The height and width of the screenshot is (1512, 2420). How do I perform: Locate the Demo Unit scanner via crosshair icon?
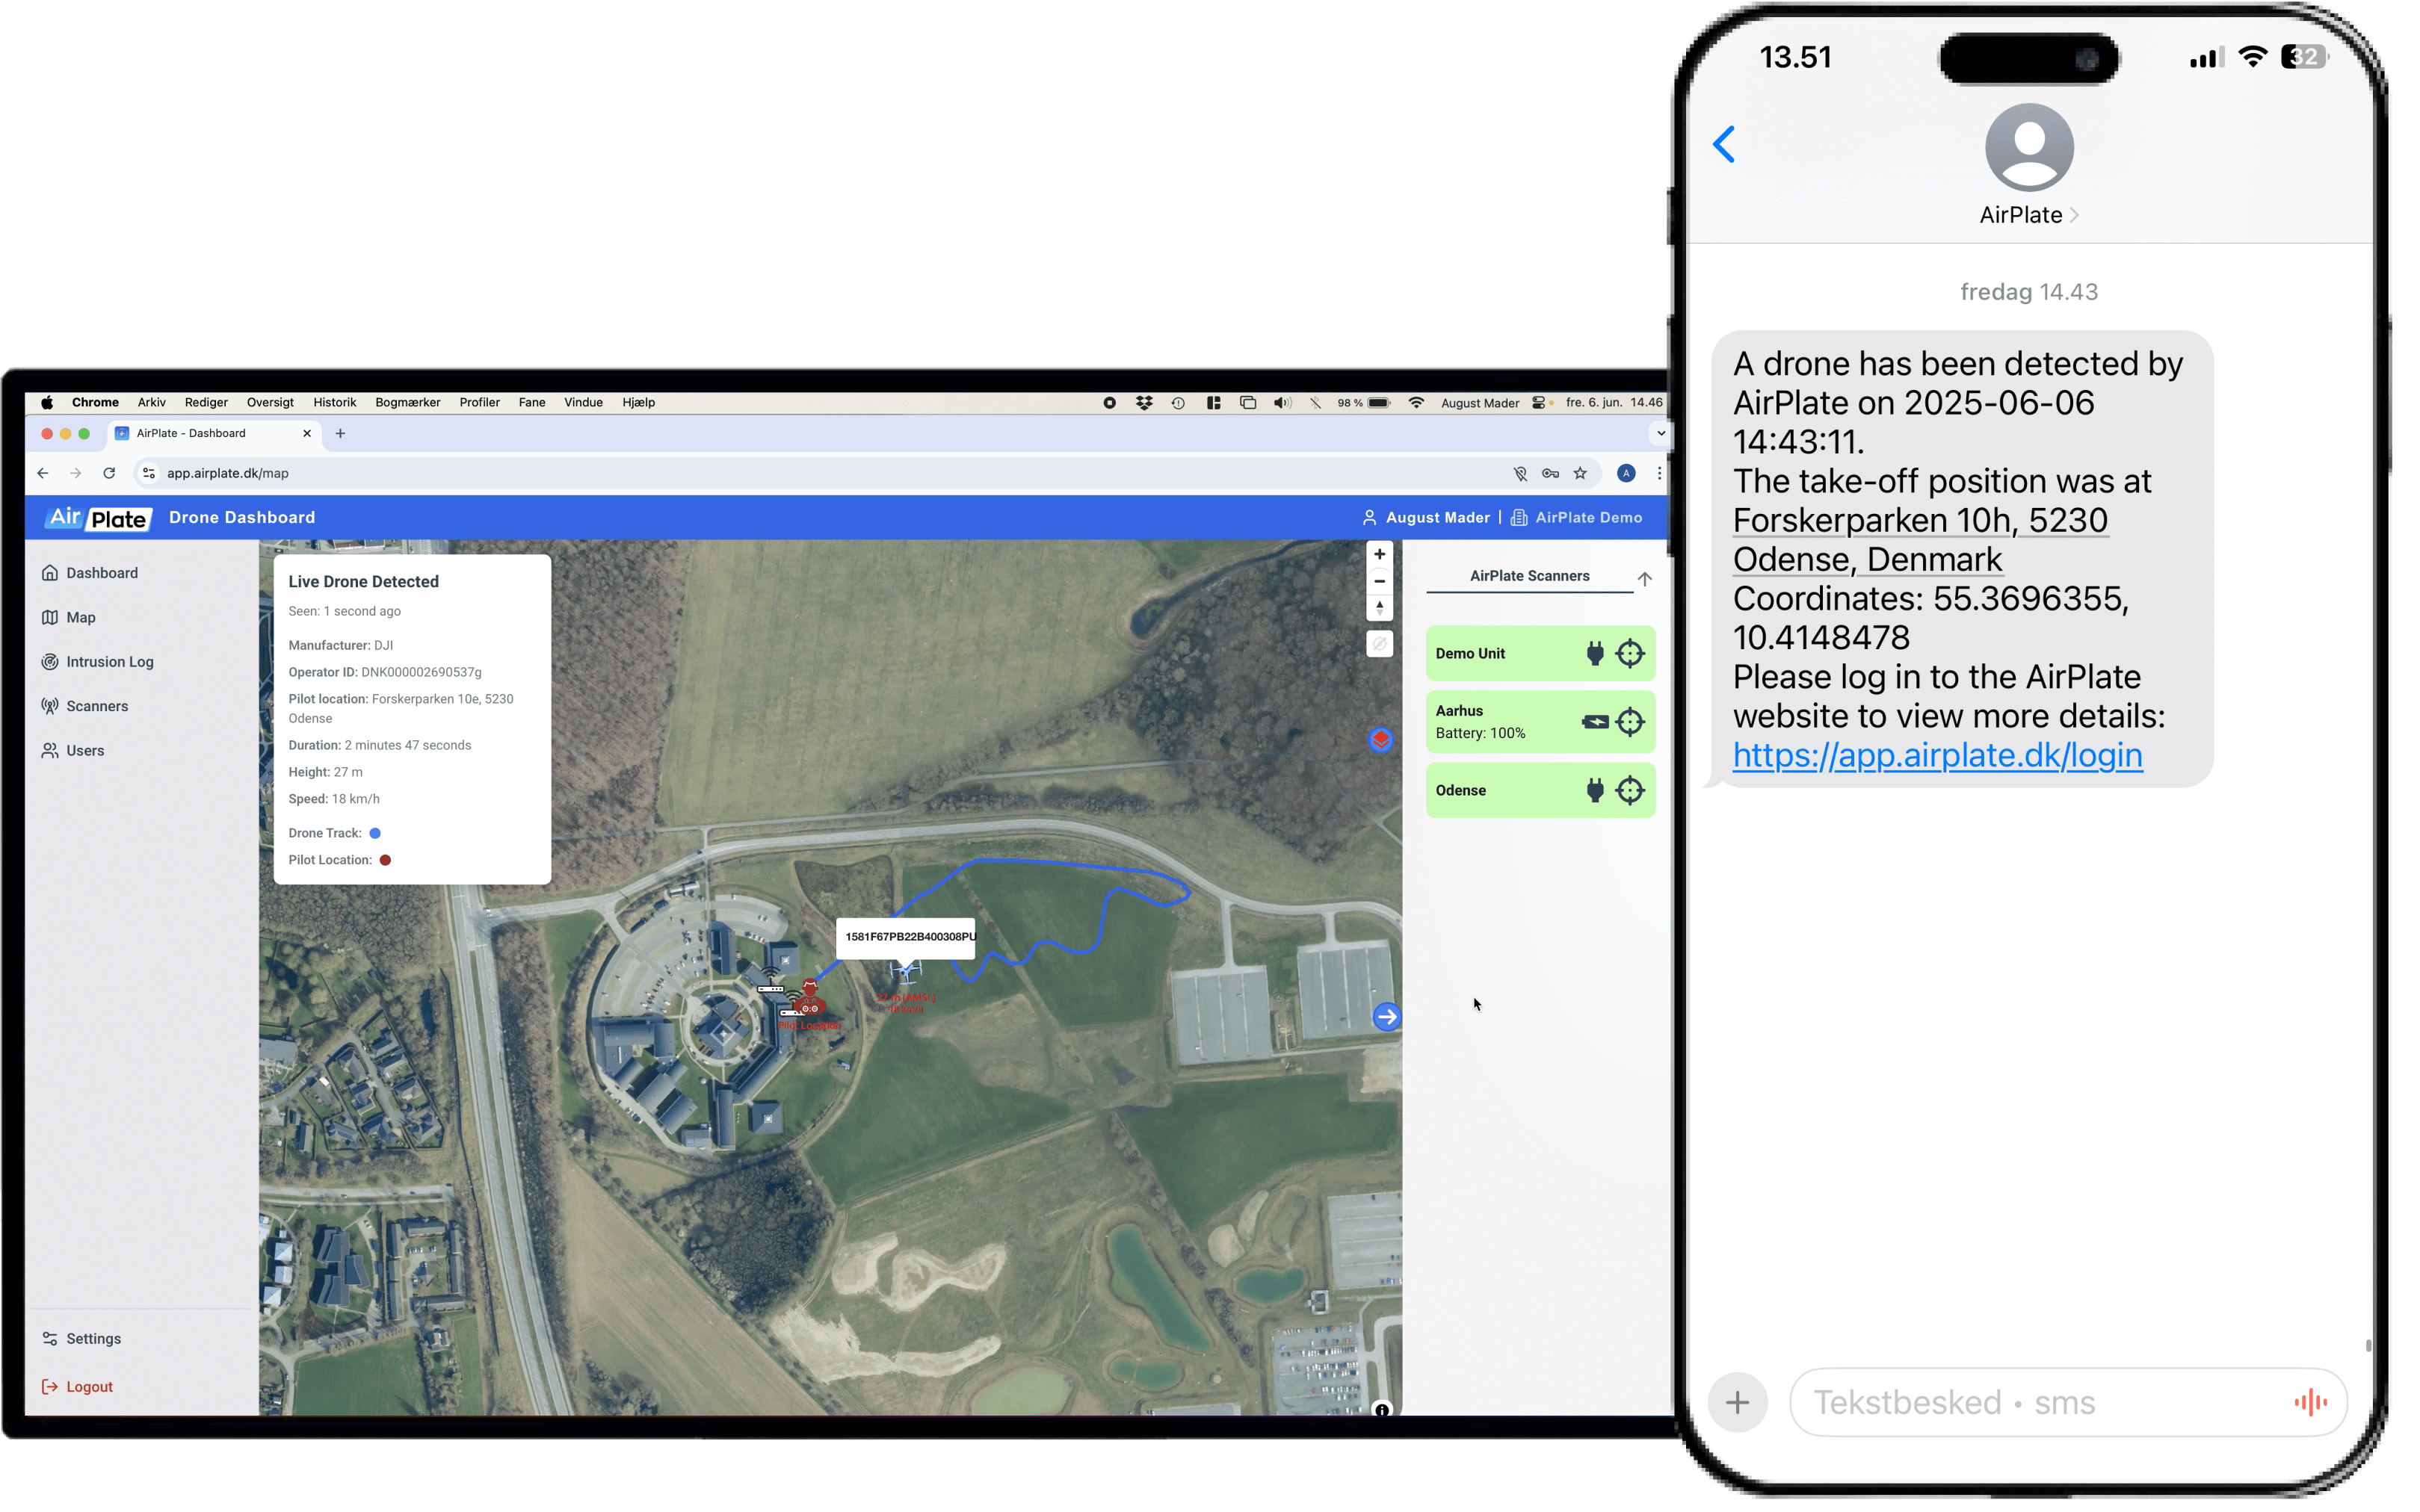[1630, 653]
